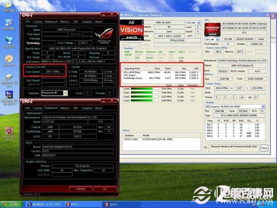This screenshot has height=208, width=277.
Task: Open Memory tab in upper CPU-Z window
Action: point(65,22)
